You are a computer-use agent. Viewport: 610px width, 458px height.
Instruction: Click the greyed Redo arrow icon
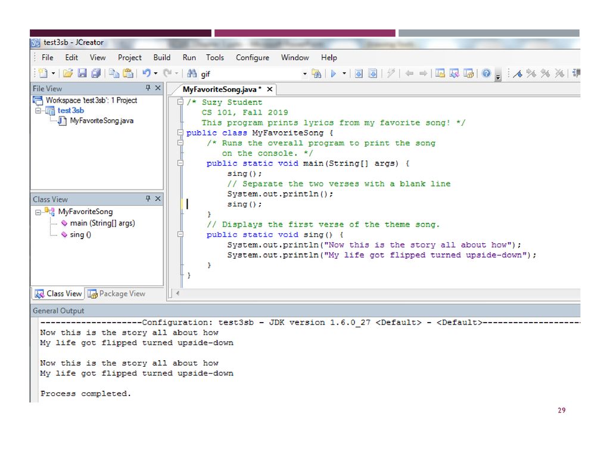tap(167, 73)
